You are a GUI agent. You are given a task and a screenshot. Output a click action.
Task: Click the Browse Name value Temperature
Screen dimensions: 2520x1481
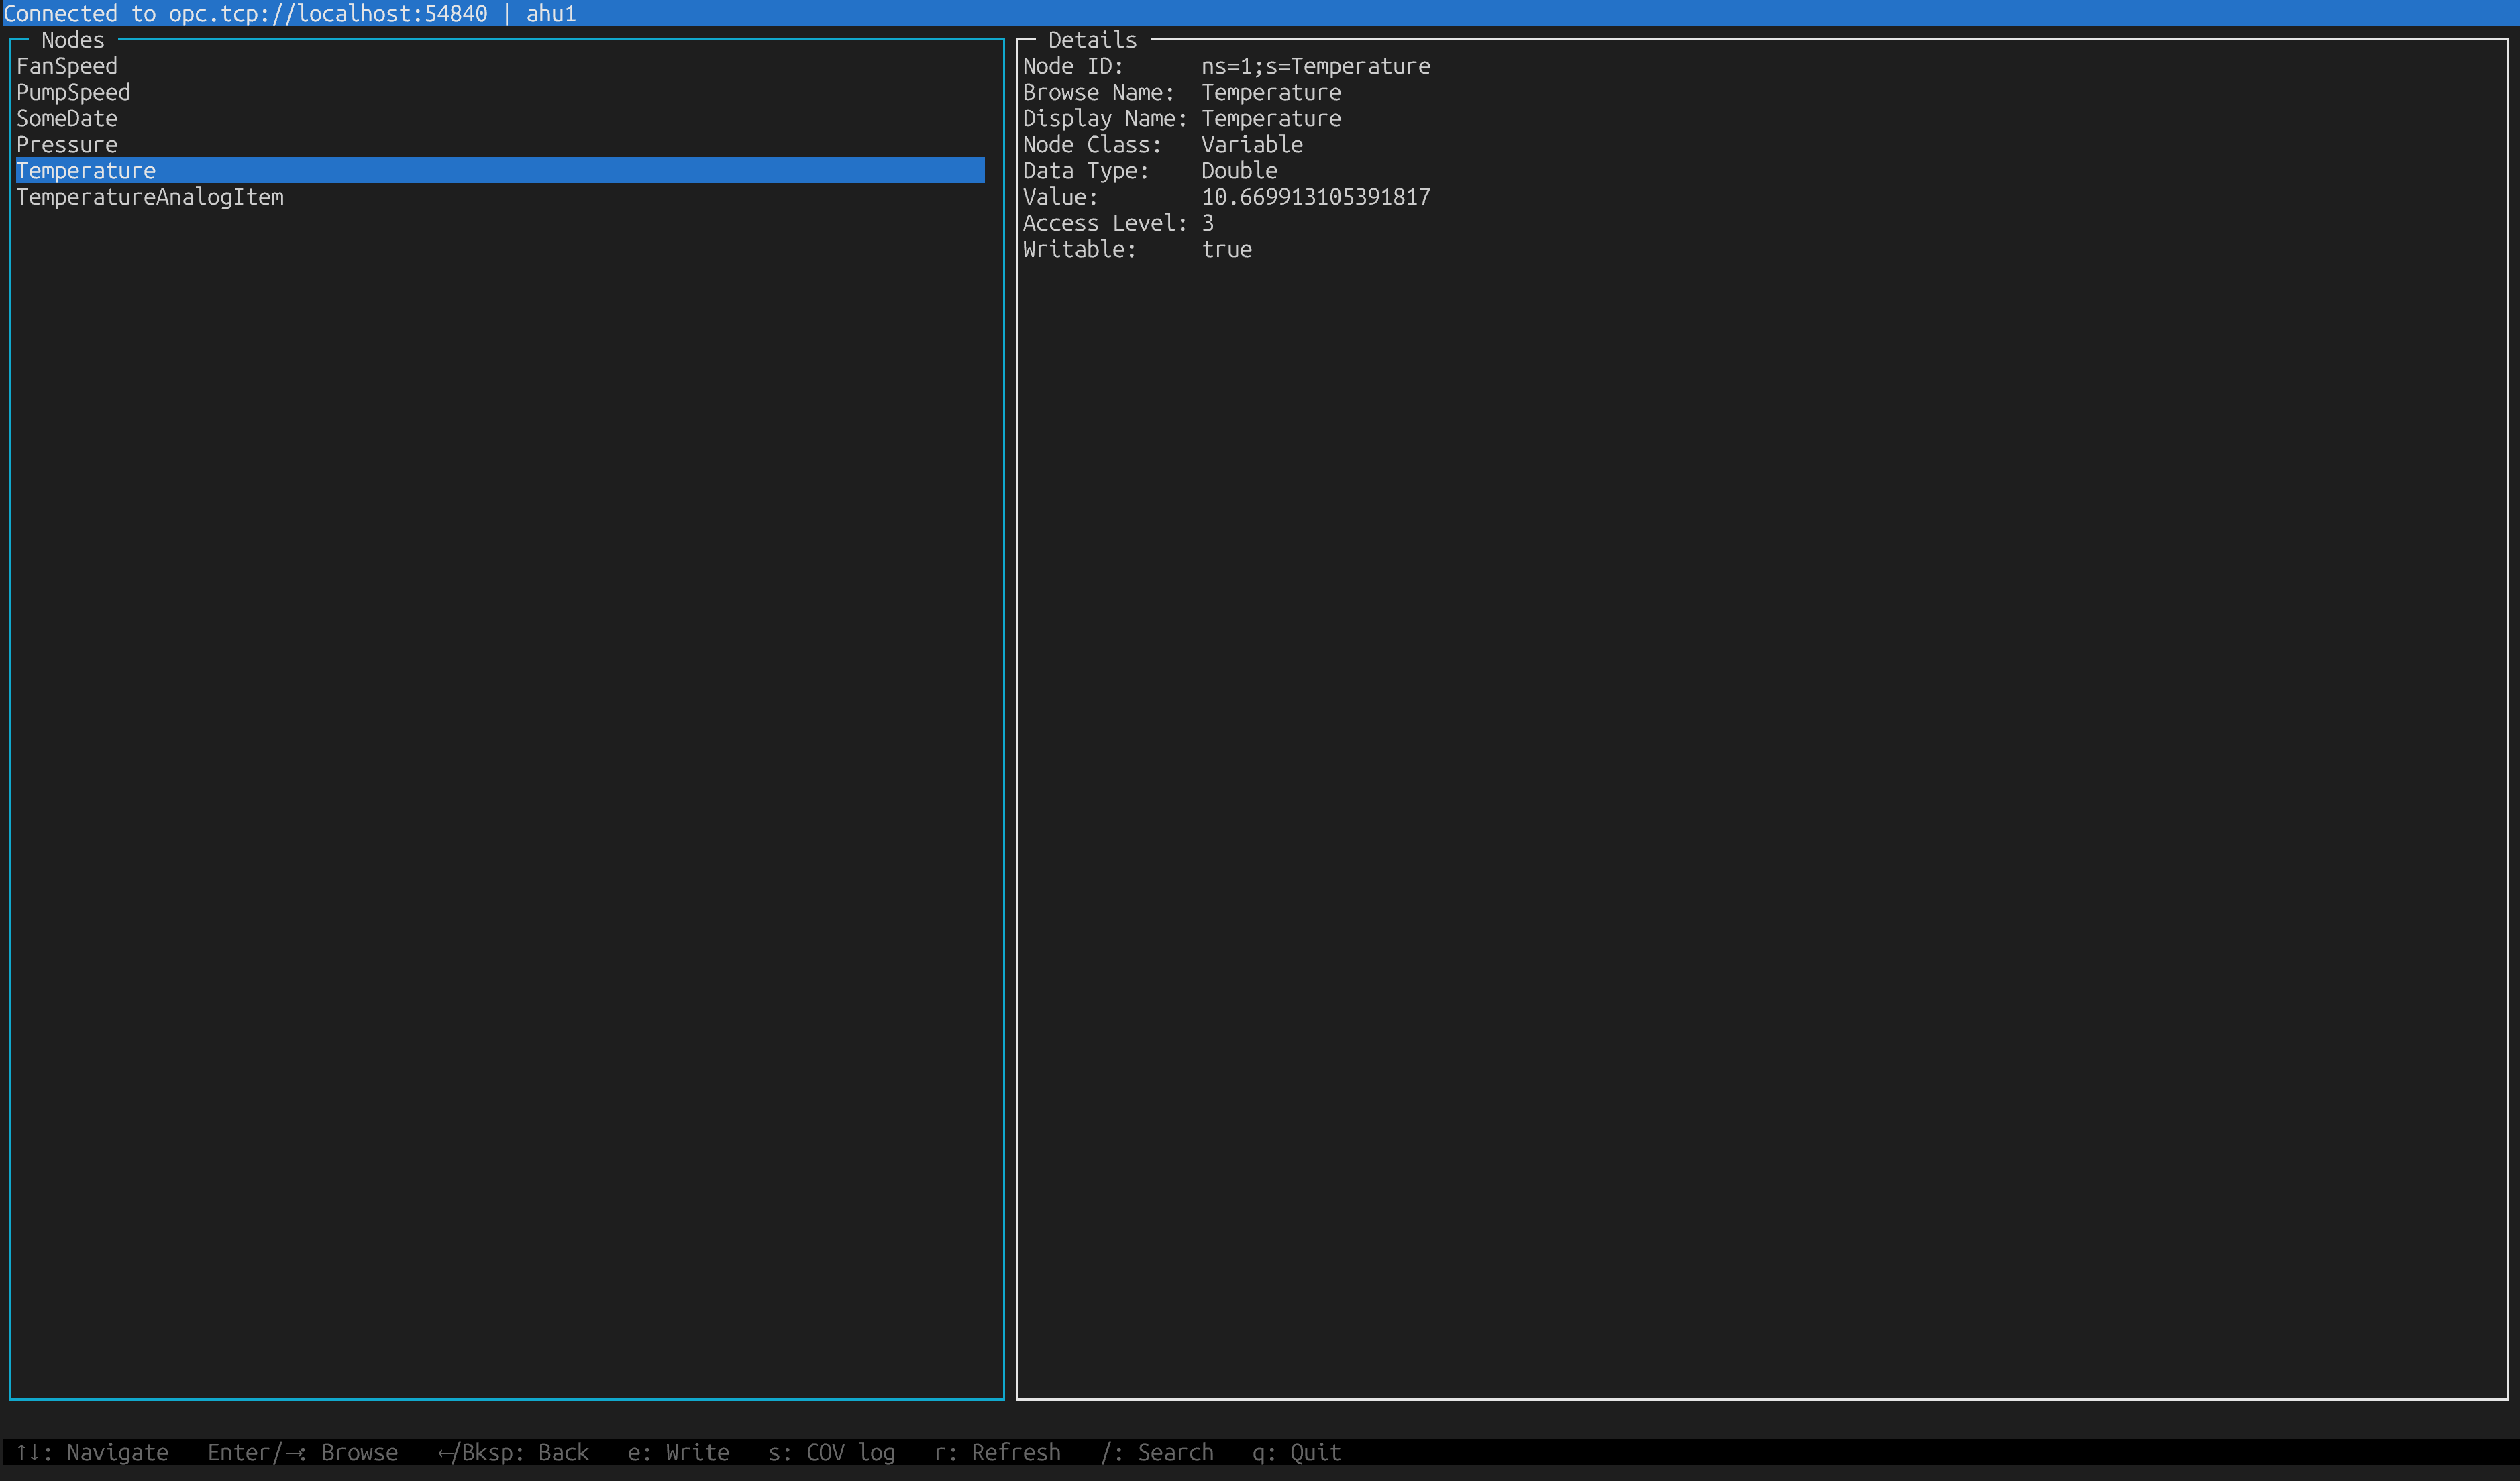pos(1271,92)
